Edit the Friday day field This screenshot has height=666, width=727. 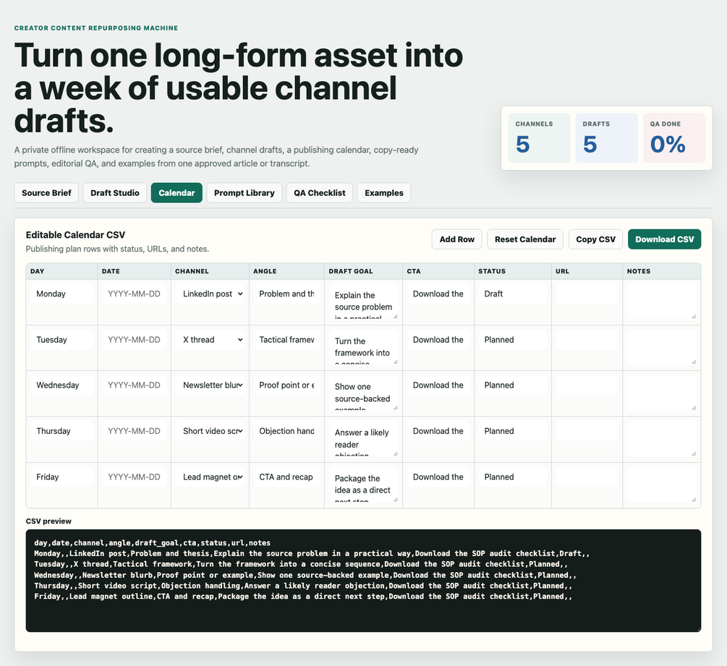click(61, 477)
